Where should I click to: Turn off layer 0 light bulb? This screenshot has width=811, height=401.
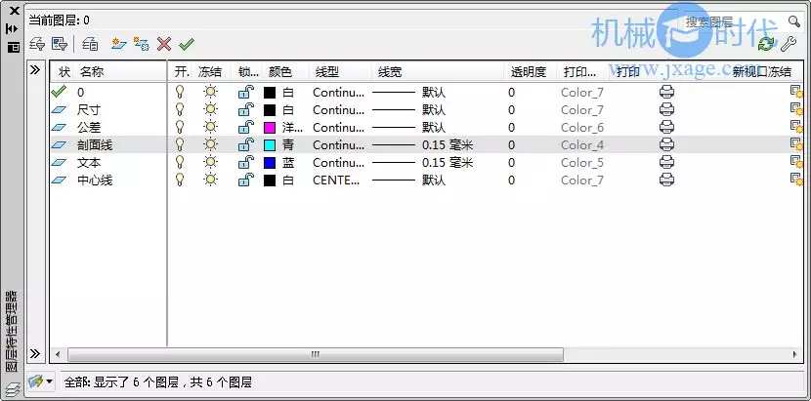click(180, 93)
